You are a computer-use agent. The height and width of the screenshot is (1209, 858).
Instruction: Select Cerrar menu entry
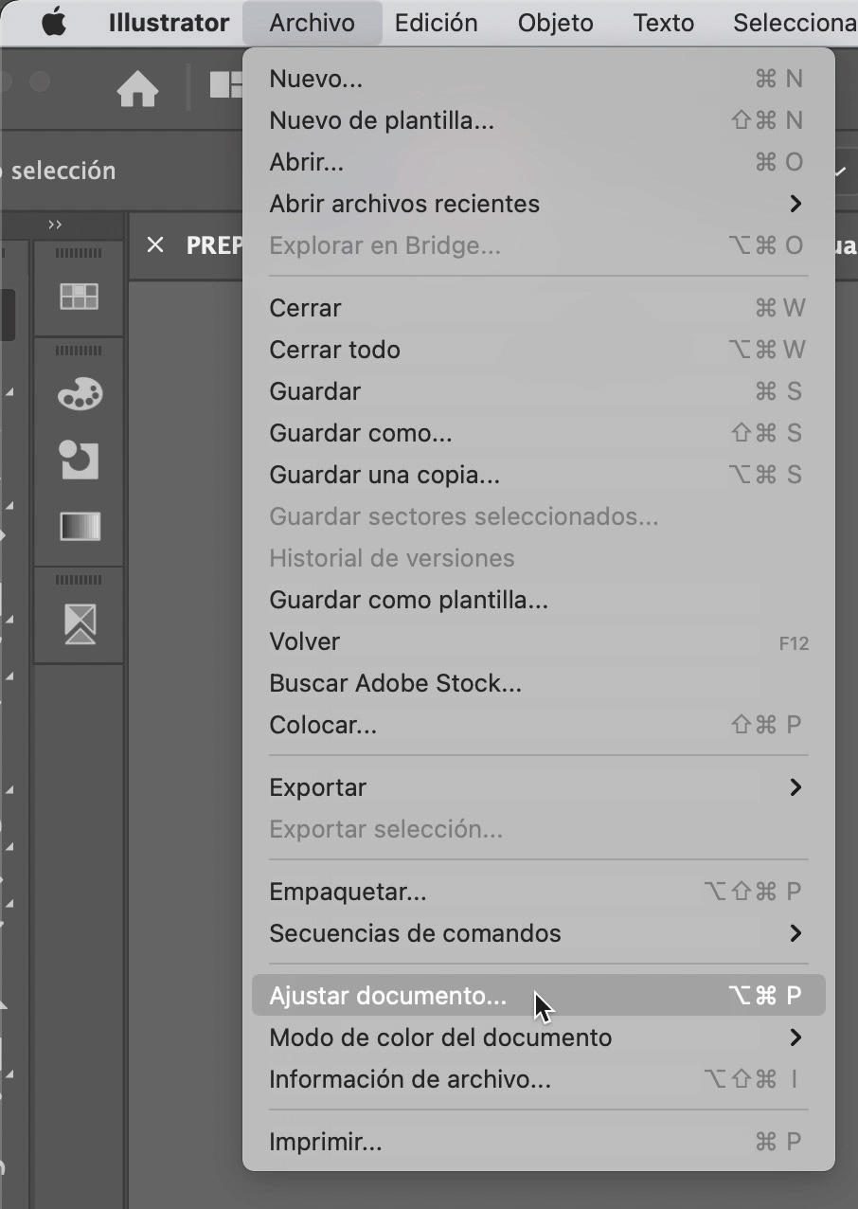pyautogui.click(x=539, y=308)
